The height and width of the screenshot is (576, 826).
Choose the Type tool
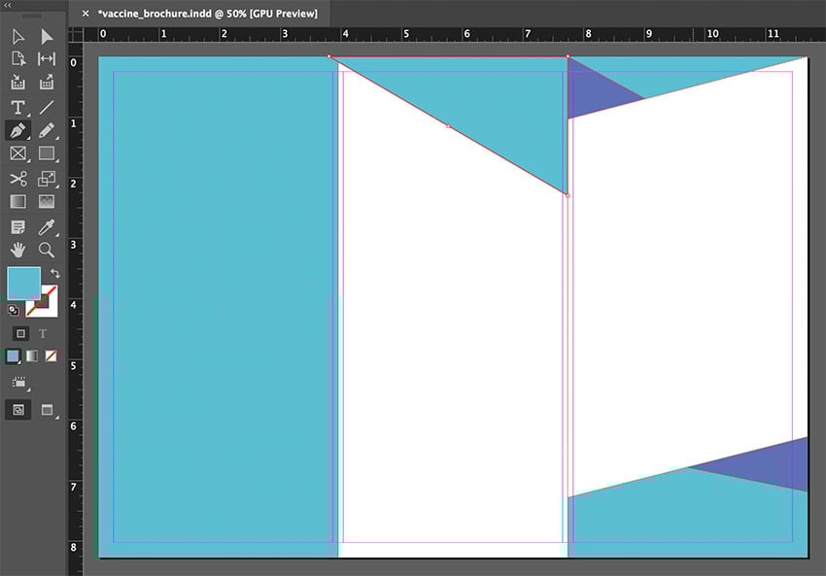click(17, 107)
